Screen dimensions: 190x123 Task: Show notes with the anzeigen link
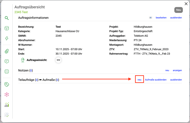tap(177, 70)
